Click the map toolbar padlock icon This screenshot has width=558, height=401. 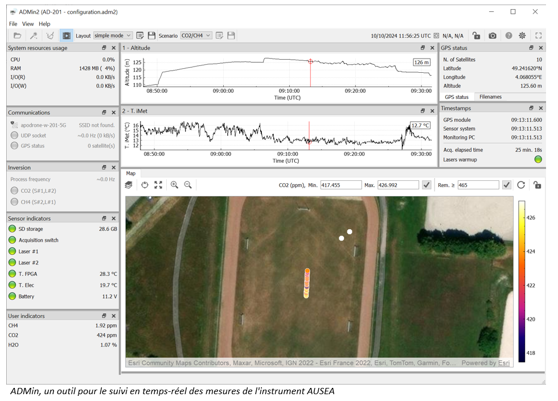click(x=538, y=185)
